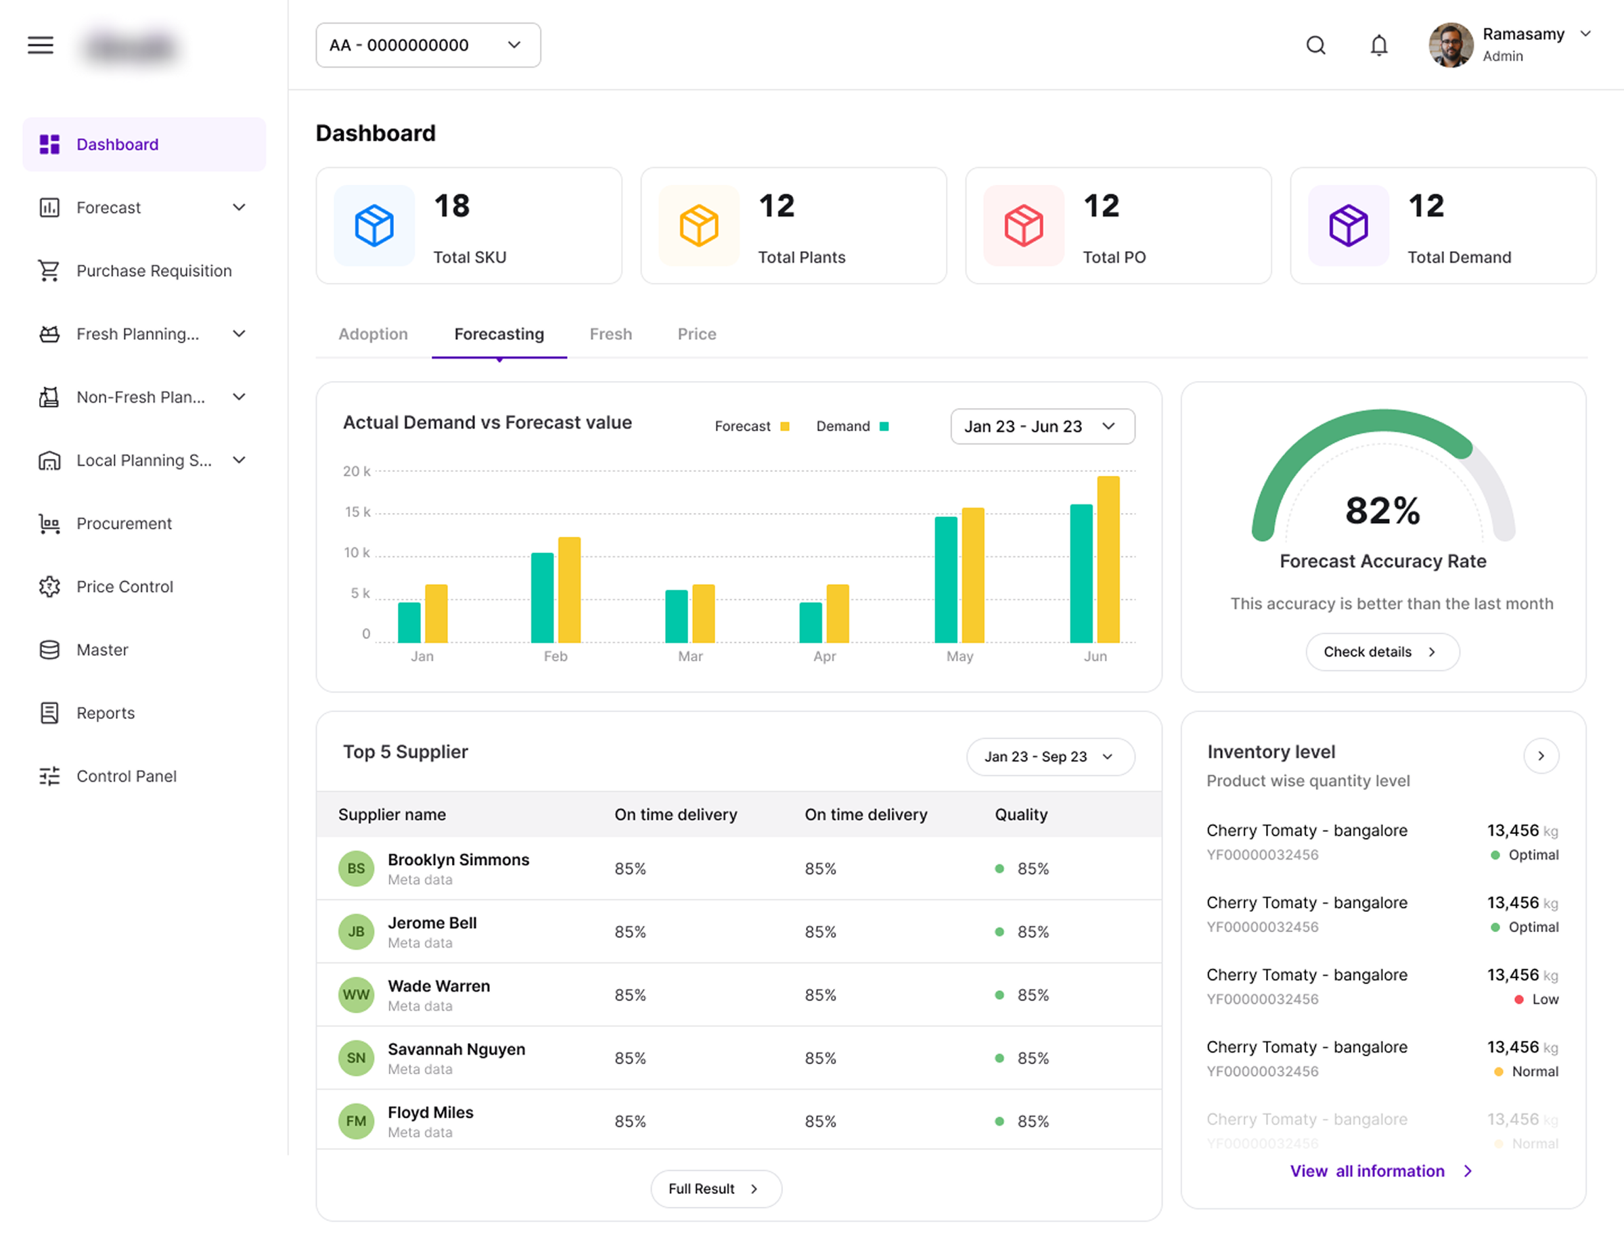Click the teal Demand legend swatch
This screenshot has width=1624, height=1259.
[x=884, y=426]
